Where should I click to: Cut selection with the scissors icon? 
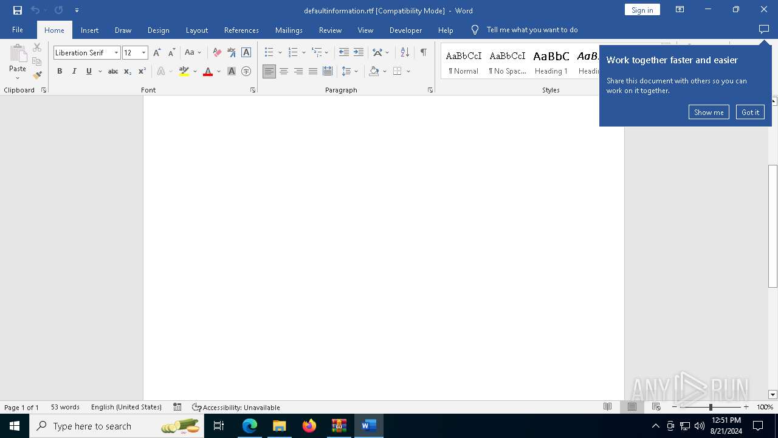pyautogui.click(x=37, y=47)
